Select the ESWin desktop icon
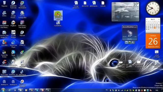 point(4,14)
